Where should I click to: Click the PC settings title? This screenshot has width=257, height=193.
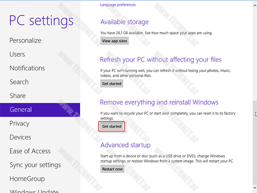tap(41, 21)
